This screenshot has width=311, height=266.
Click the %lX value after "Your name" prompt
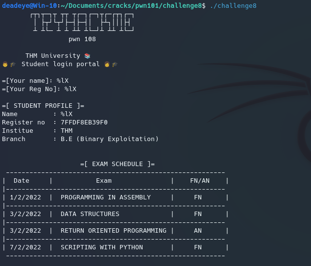pos(62,81)
